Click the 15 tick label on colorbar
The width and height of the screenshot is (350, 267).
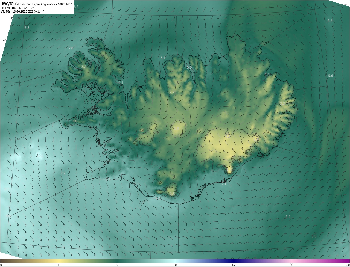[x=233, y=265]
